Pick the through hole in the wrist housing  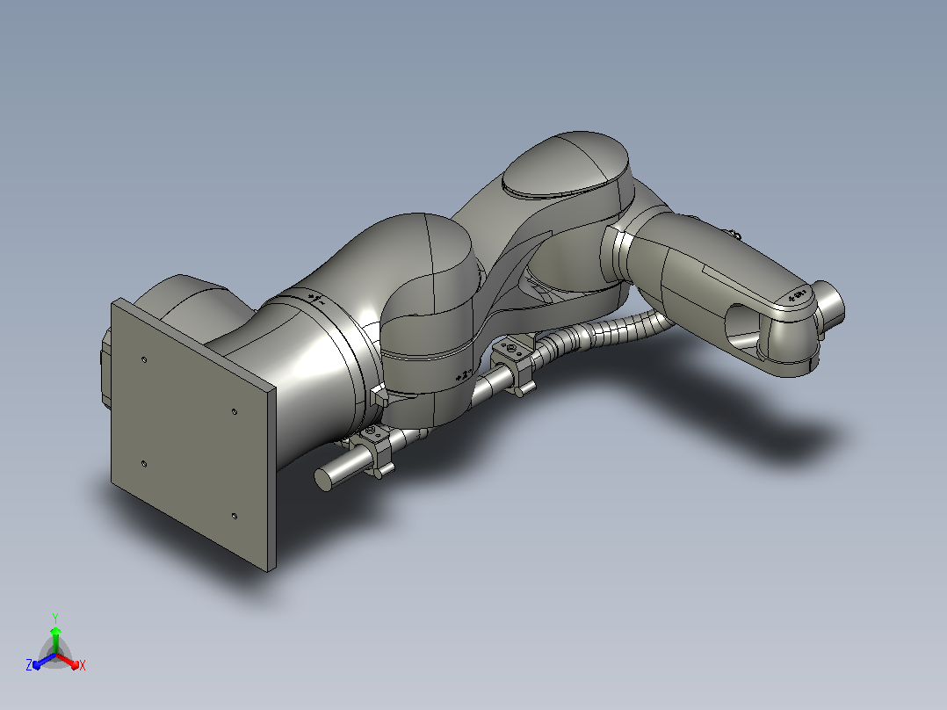coord(741,328)
